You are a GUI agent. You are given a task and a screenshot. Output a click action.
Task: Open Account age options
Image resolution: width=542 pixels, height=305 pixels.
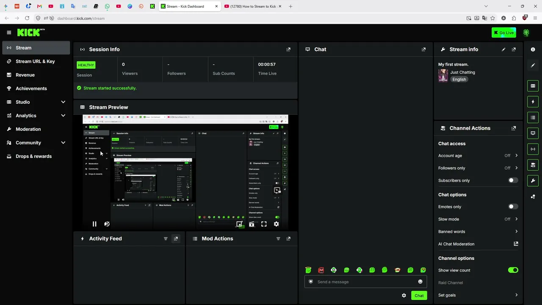click(x=478, y=155)
